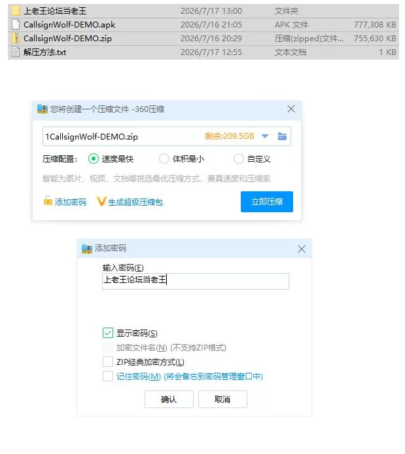Confirm the password with 确认
The height and width of the screenshot is (454, 405).
pos(169,399)
